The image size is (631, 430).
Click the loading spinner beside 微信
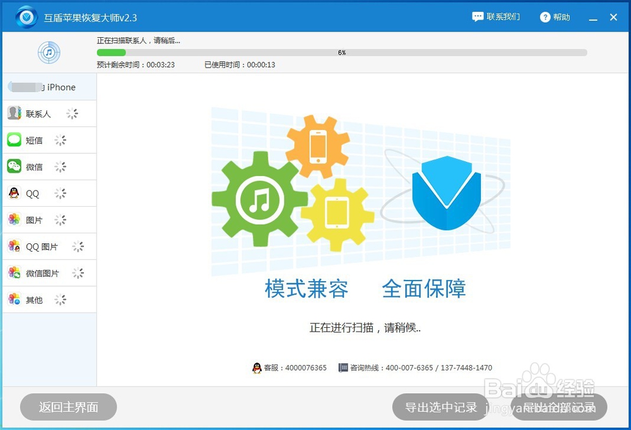click(x=61, y=166)
